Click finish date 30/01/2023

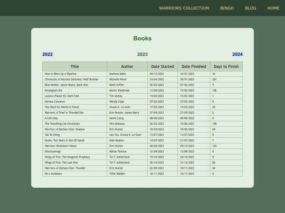[187, 79]
